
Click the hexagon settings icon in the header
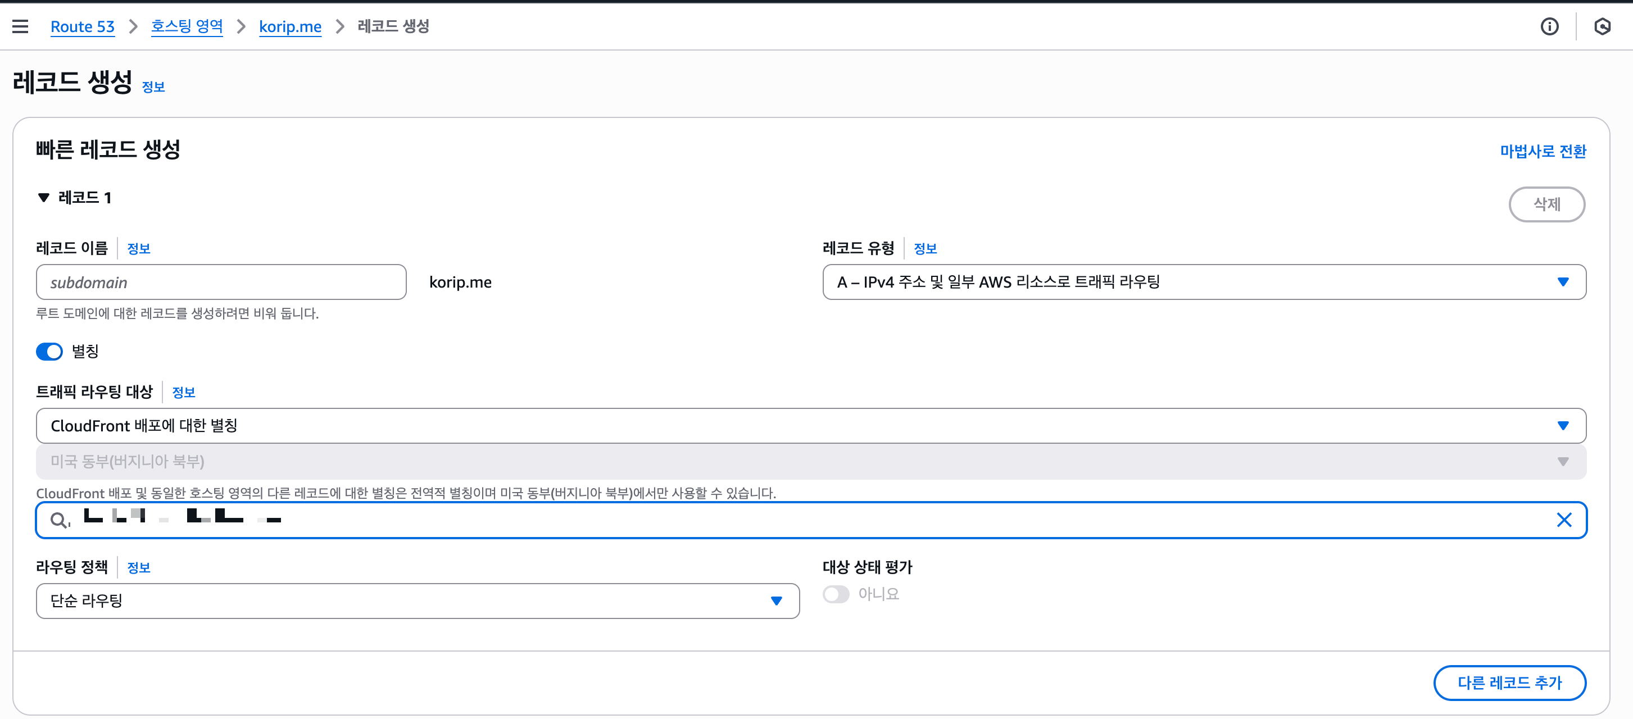coord(1602,26)
